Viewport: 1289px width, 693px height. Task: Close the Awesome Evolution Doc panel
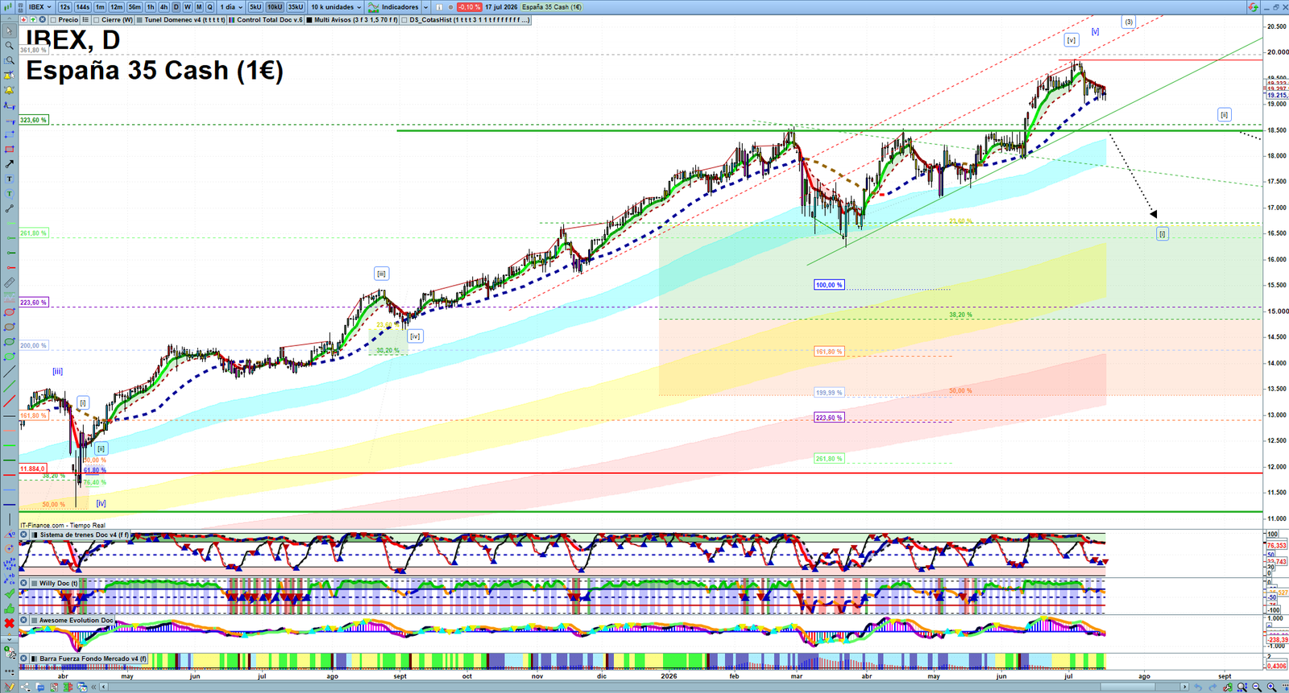[23, 620]
